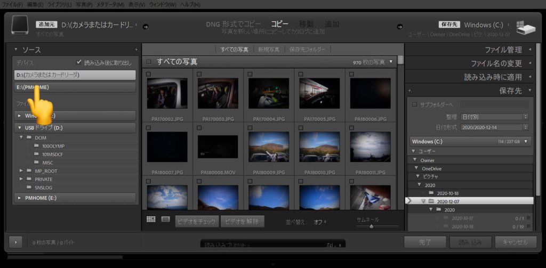Click the plus icon in ソース panel header
This screenshot has height=268, width=546.
point(136,50)
